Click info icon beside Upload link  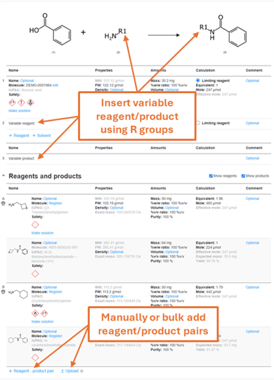point(82,371)
